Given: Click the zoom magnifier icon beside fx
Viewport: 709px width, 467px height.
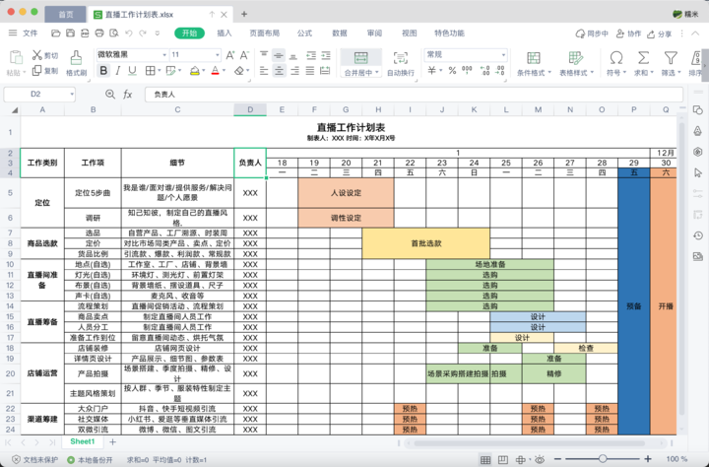Looking at the screenshot, I should [x=110, y=95].
